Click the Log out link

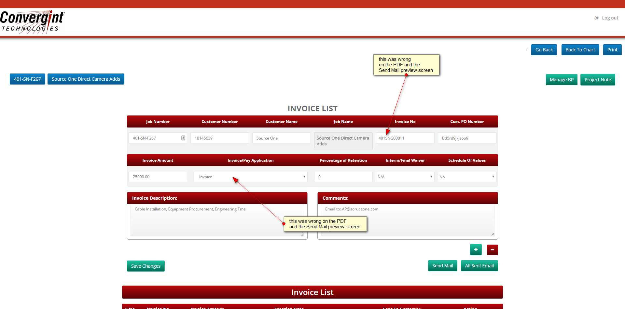(x=610, y=18)
